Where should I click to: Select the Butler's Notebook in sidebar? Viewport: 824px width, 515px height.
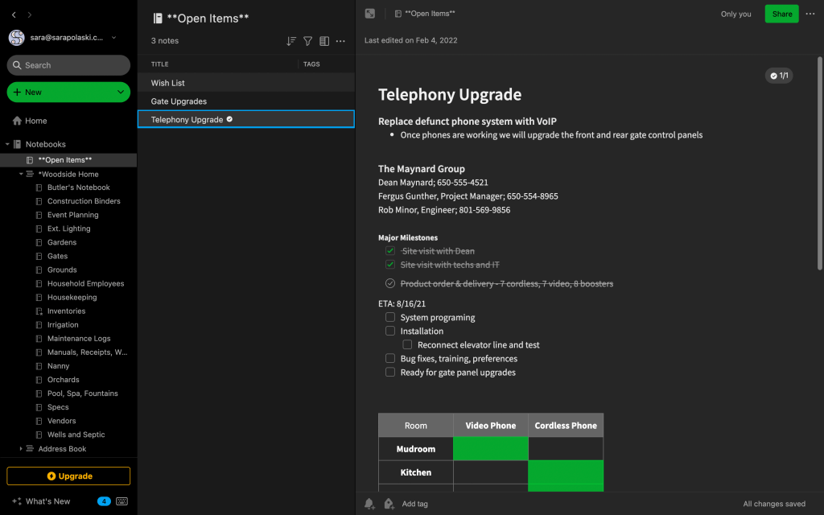point(78,187)
